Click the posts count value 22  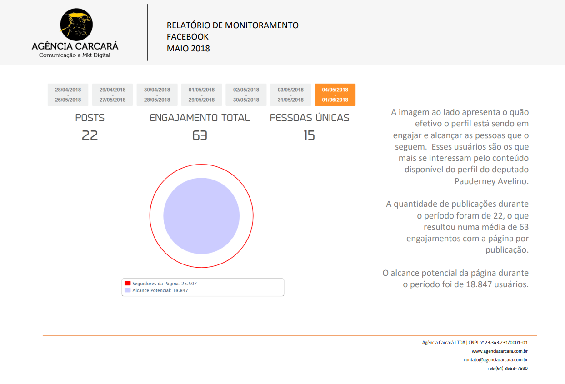90,135
